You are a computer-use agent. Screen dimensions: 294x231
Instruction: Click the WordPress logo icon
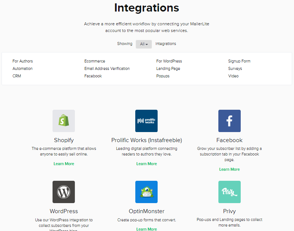click(64, 192)
